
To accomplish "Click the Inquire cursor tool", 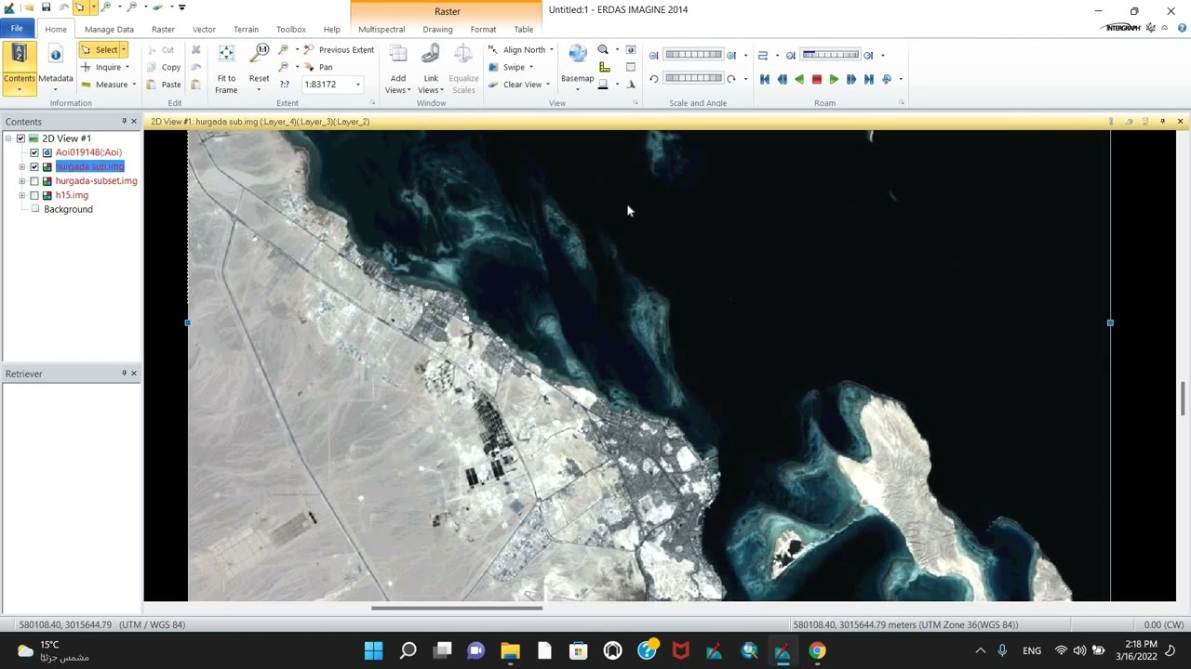I will pos(103,67).
